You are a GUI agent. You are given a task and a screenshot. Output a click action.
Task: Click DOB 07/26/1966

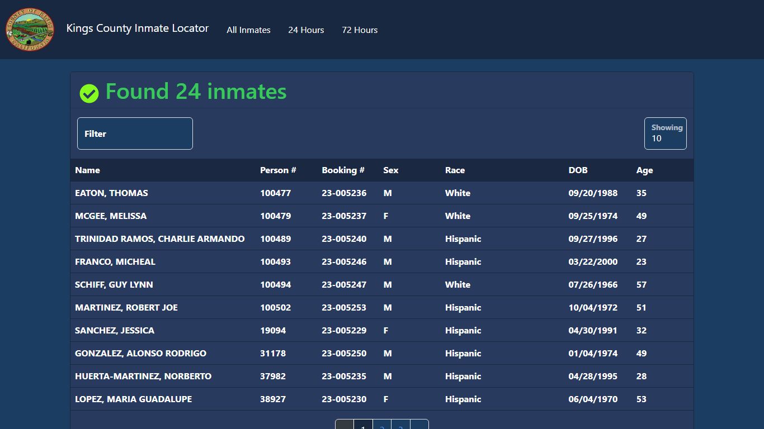pyautogui.click(x=593, y=285)
